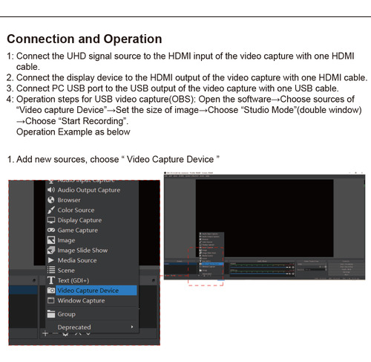Click the Browser globe icon
This screenshot has height=362, width=371.
click(x=51, y=200)
